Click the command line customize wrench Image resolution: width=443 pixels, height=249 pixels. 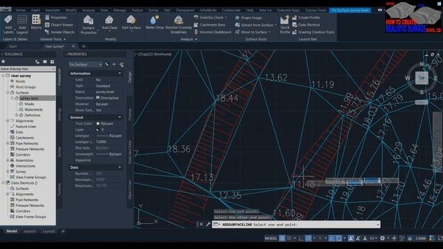pos(208,224)
